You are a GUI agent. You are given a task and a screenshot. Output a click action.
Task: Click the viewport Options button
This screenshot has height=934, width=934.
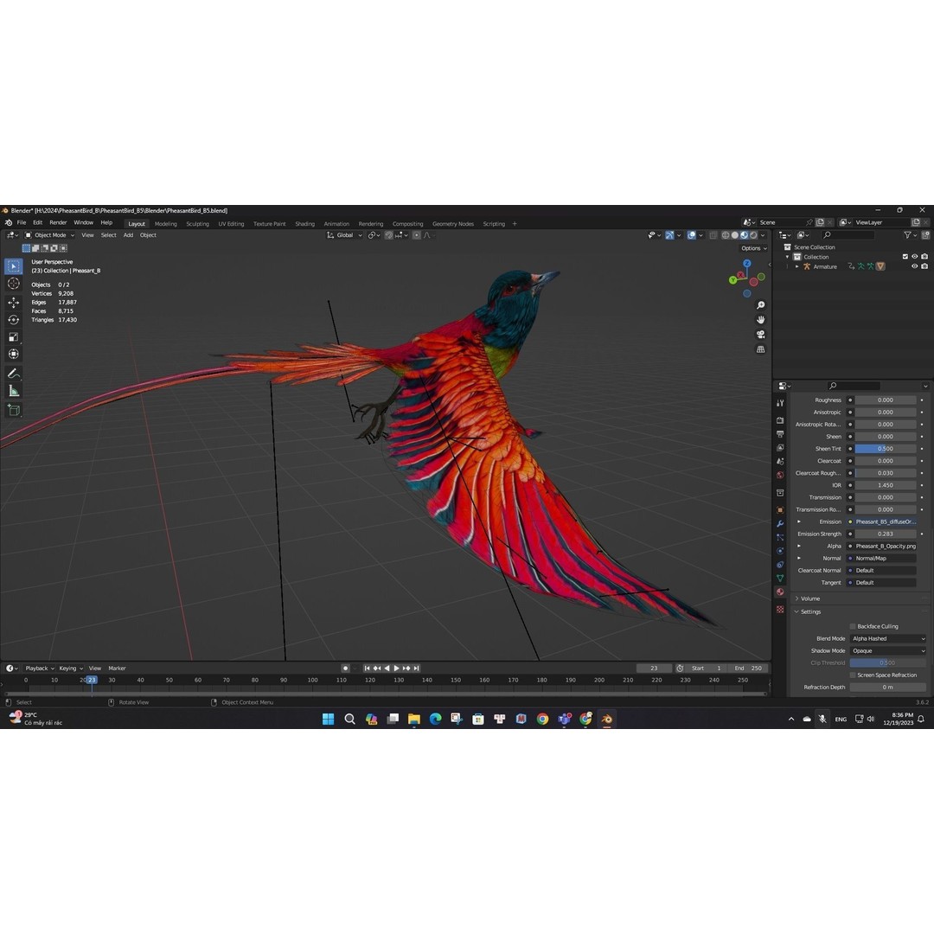coord(753,248)
